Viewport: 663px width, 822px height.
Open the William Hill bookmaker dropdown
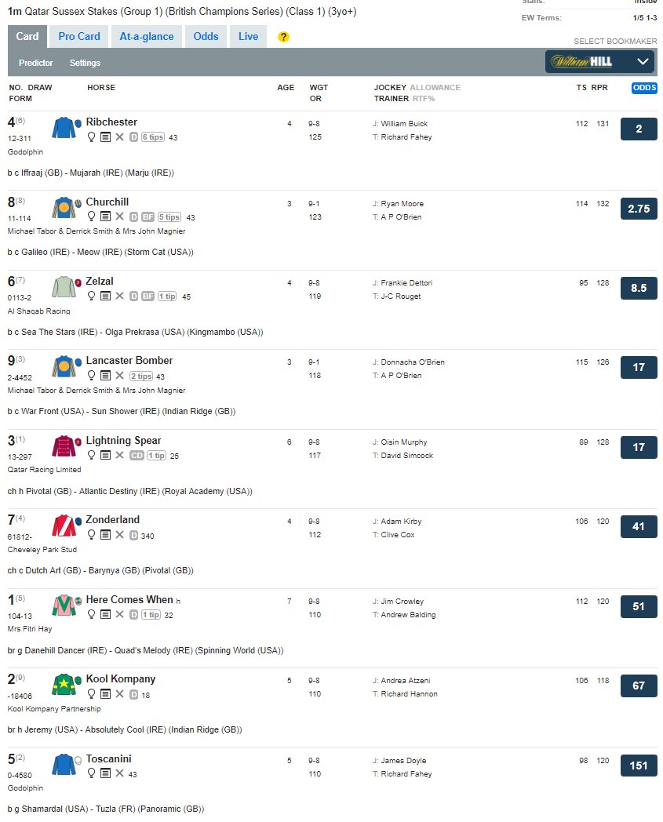point(599,61)
